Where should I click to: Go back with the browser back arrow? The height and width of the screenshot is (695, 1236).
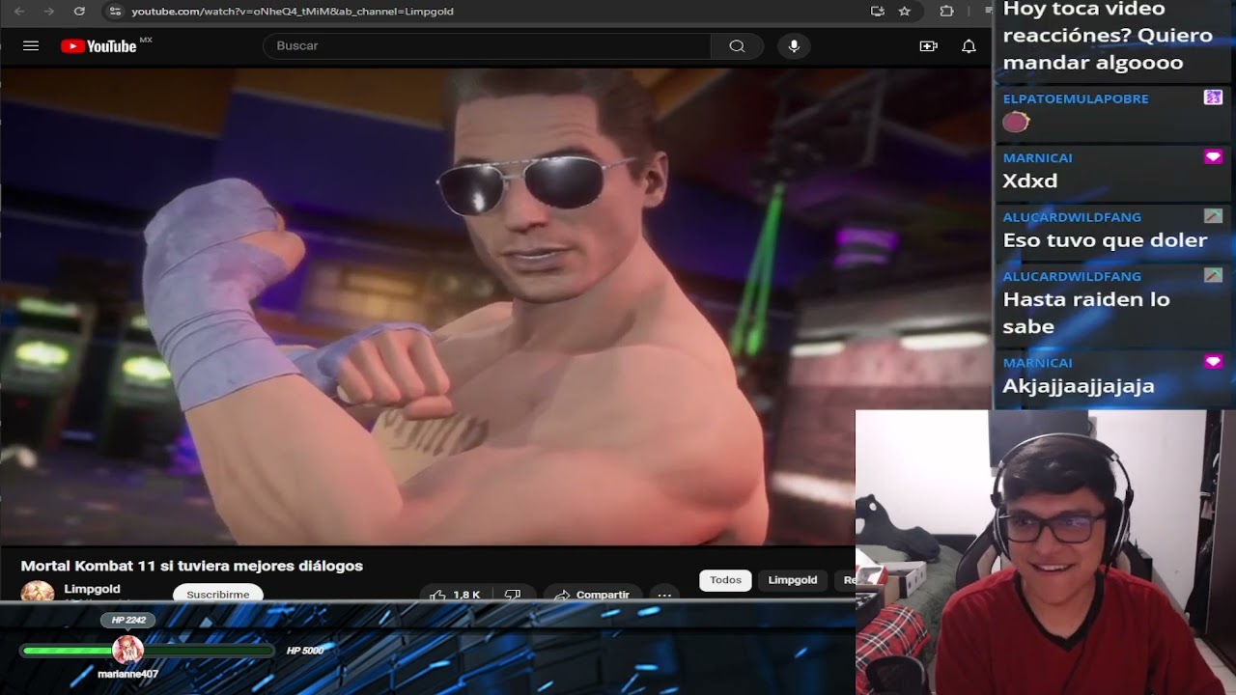pyautogui.click(x=19, y=11)
